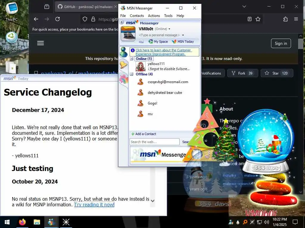Open the GitHub hamburger navigation menu
Viewport: 305px width, 228px height.
41,43
